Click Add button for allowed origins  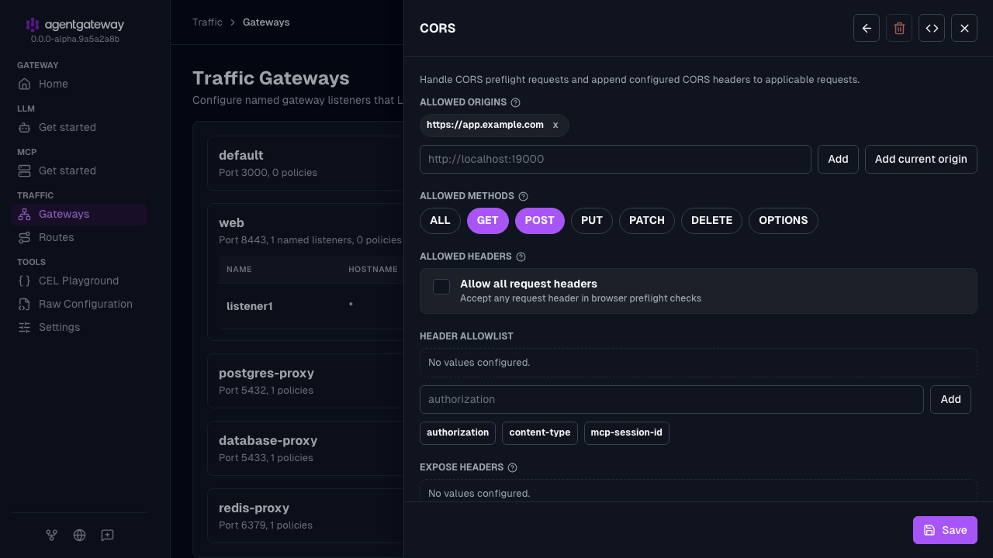coord(838,159)
